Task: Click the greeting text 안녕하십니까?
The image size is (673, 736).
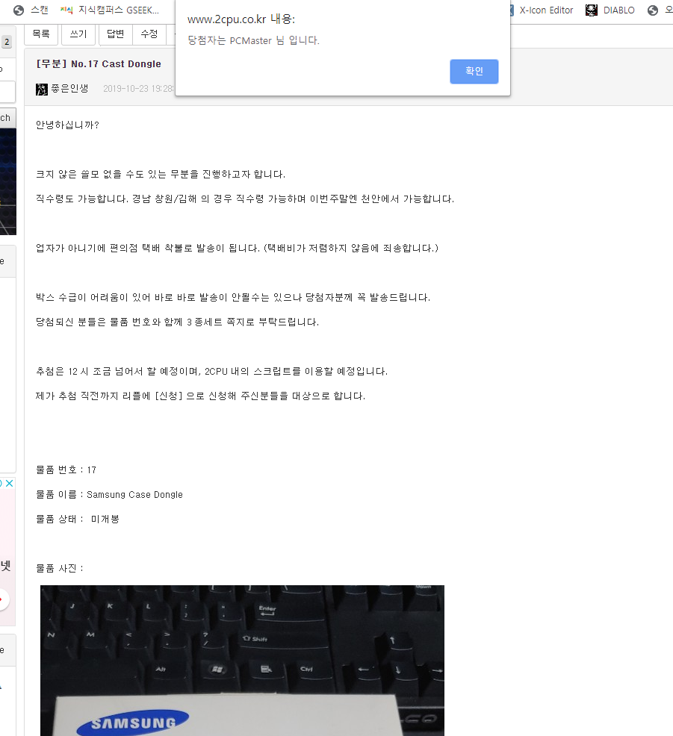Action: coord(68,125)
